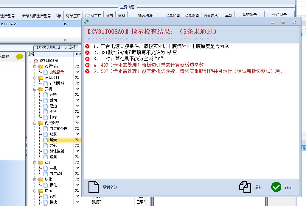Click the page icon beside 贴膜
The image size is (306, 206).
[x=46, y=134]
